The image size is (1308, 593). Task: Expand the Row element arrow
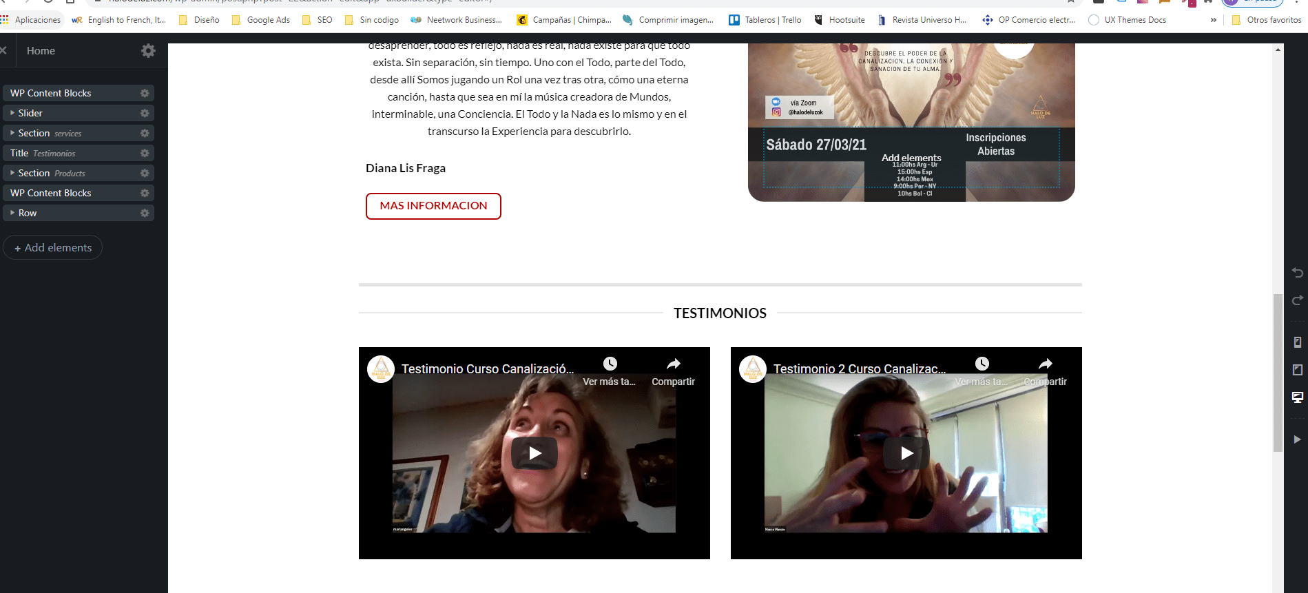click(x=12, y=213)
